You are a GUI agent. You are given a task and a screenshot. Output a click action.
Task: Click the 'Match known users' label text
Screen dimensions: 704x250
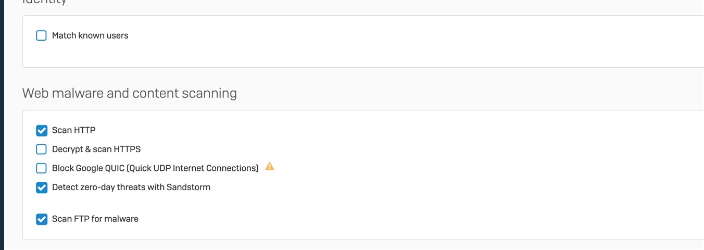90,35
